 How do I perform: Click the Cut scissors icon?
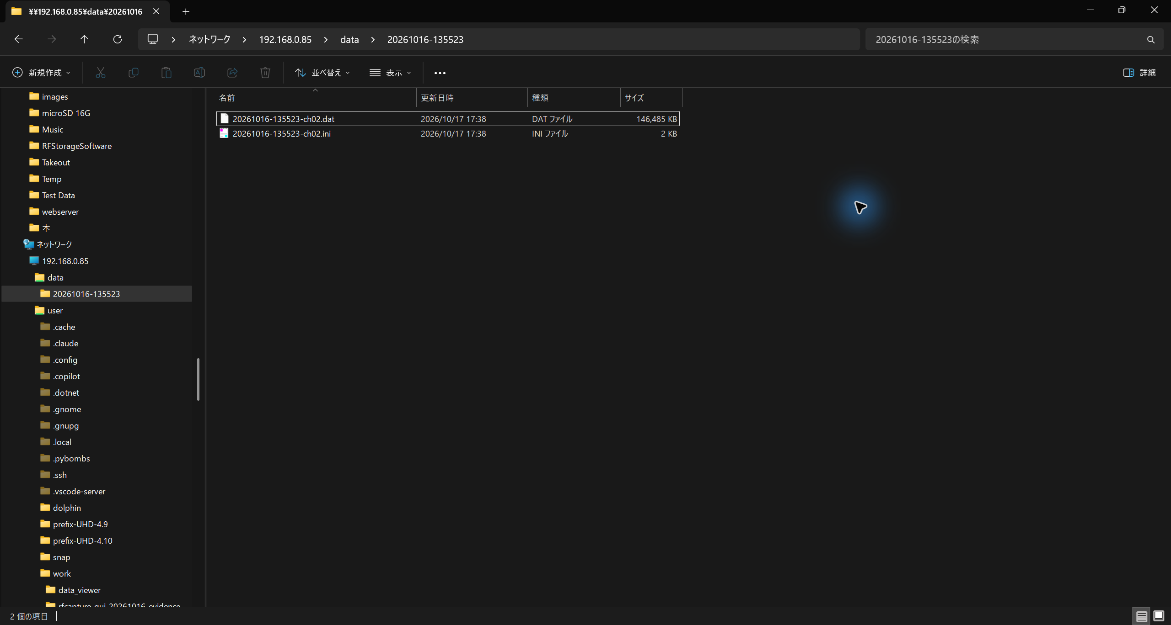pyautogui.click(x=101, y=73)
